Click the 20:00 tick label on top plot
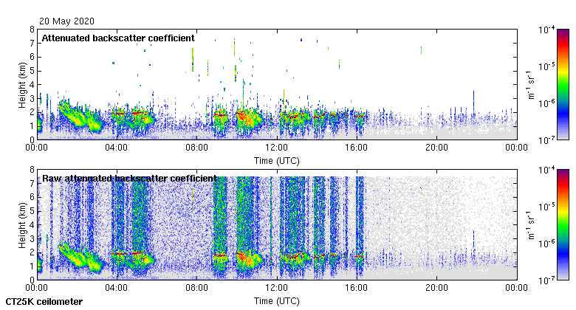 436,148
